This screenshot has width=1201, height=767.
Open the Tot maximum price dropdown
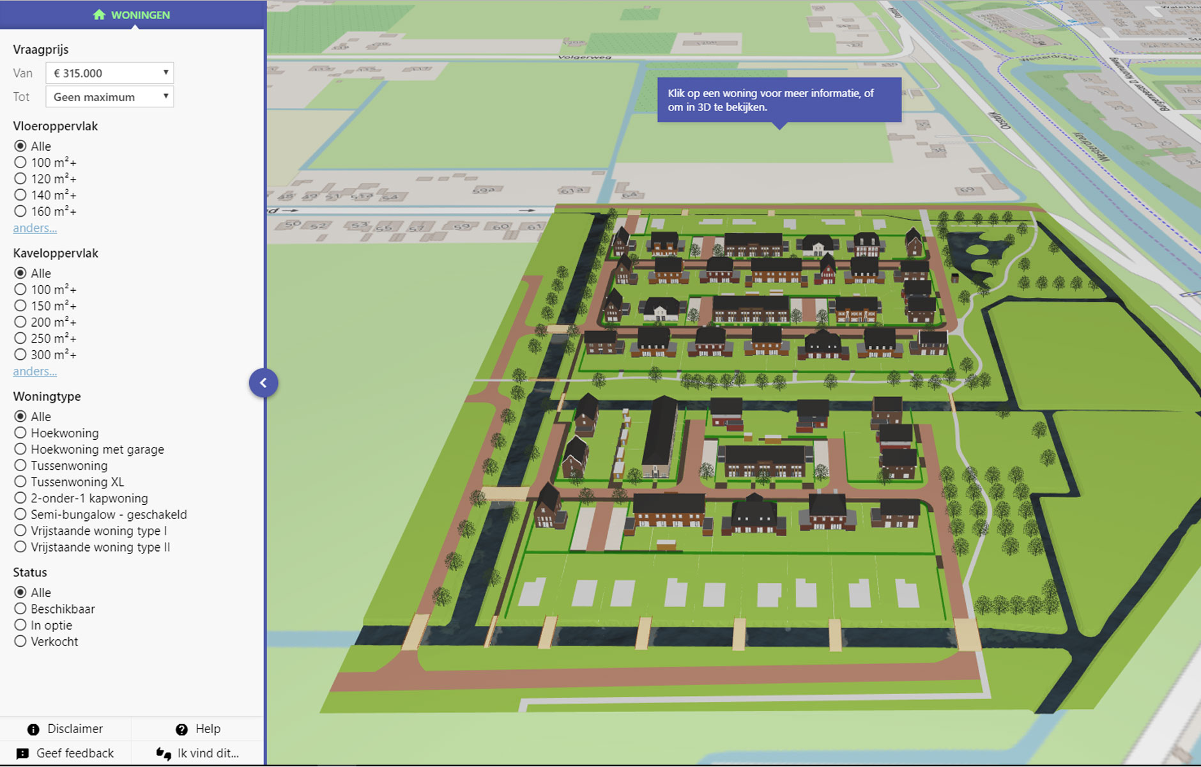click(110, 97)
